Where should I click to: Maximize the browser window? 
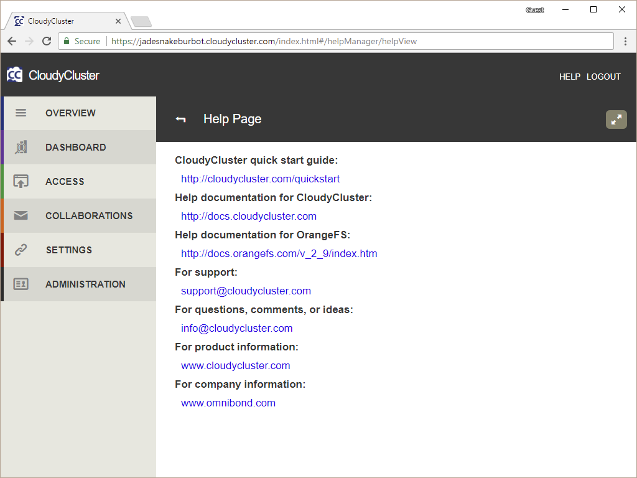tap(593, 10)
